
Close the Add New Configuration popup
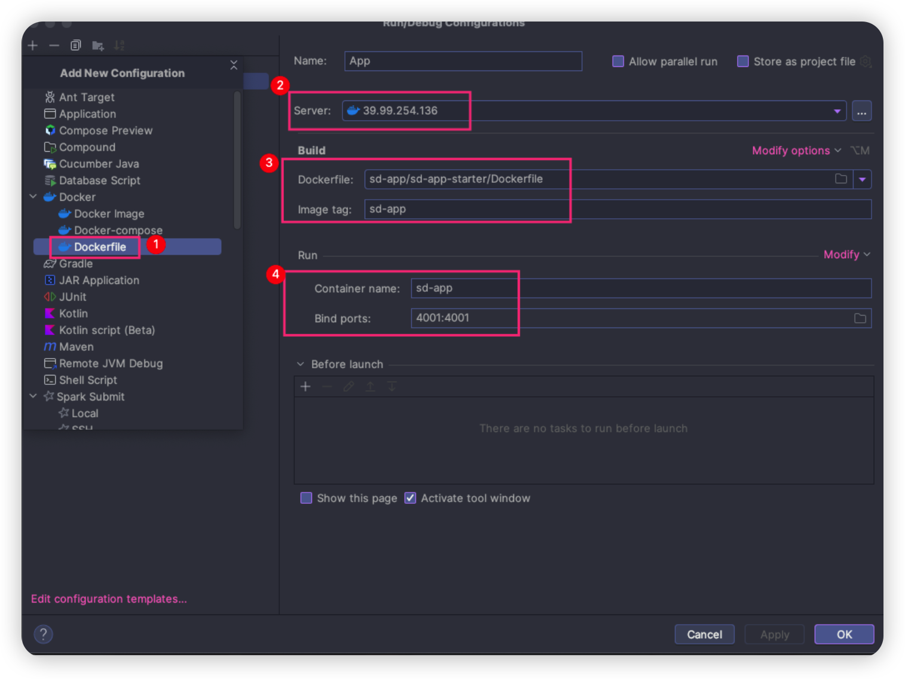point(234,65)
